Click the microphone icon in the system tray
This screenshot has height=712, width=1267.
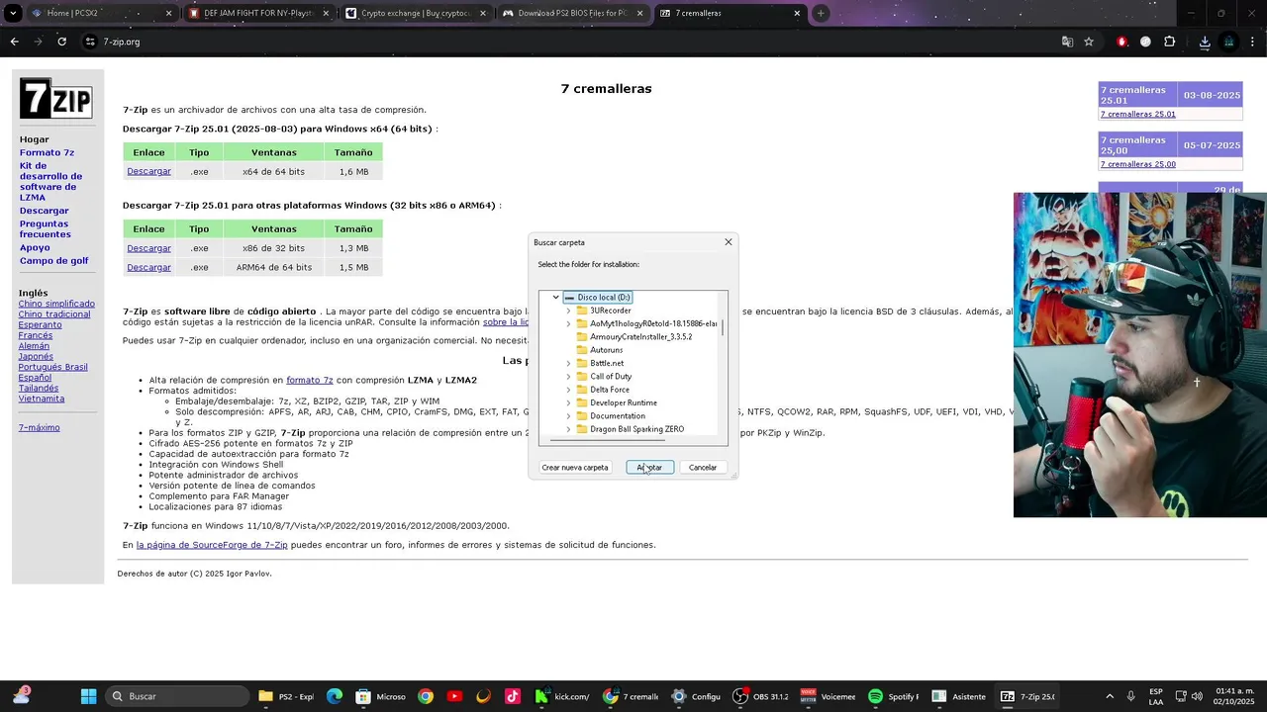pos(1131,696)
